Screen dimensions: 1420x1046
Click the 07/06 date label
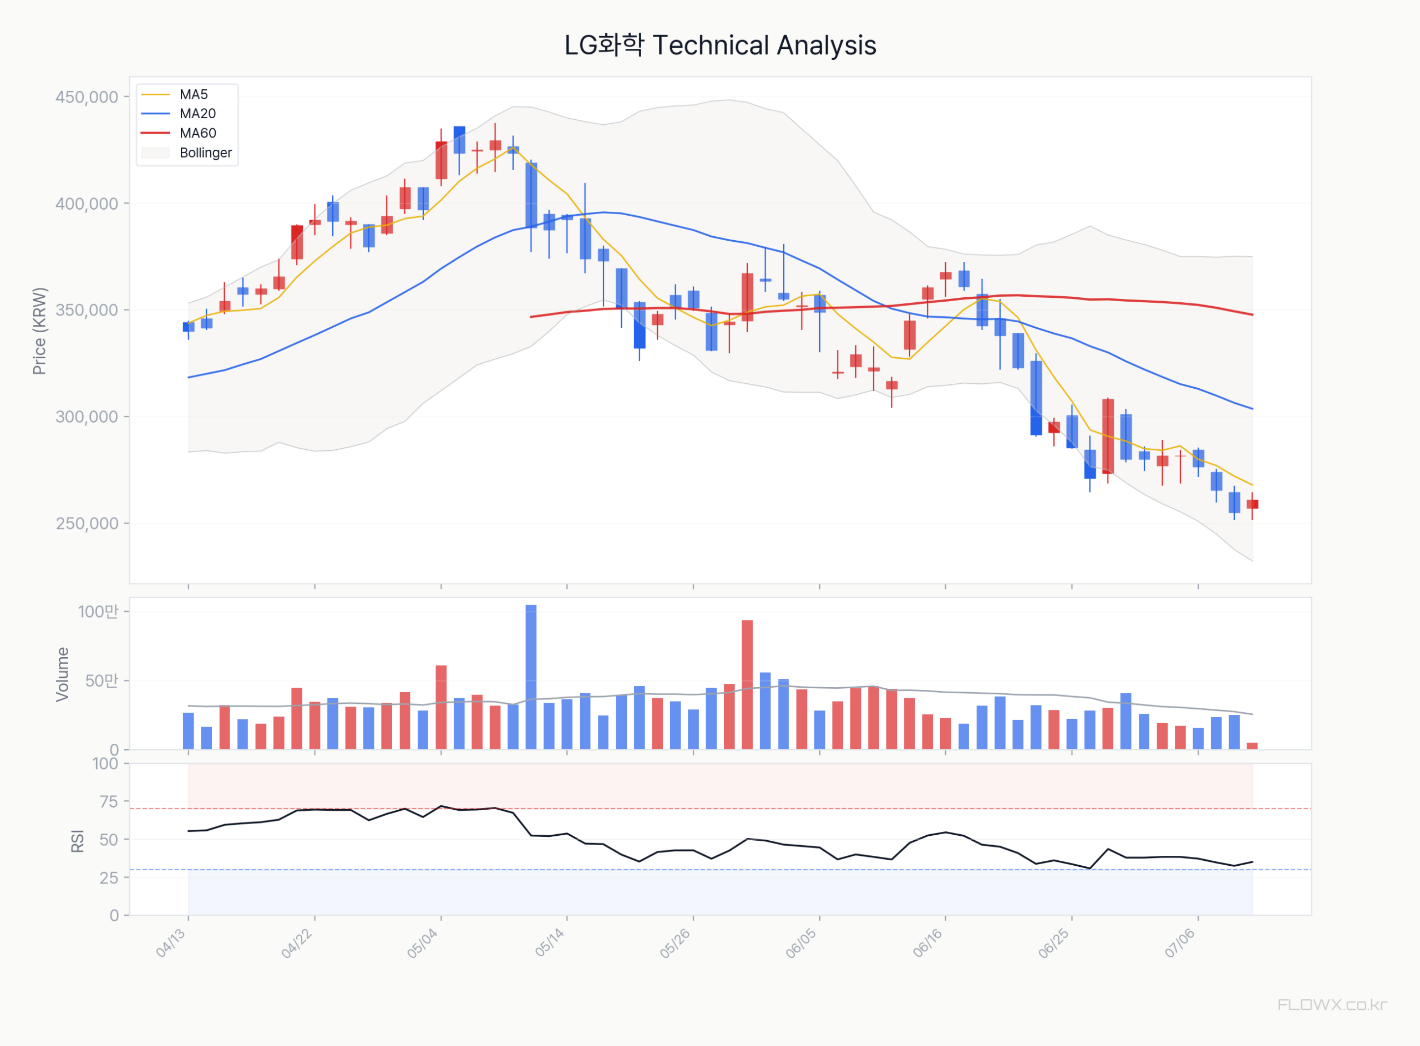pos(1180,943)
